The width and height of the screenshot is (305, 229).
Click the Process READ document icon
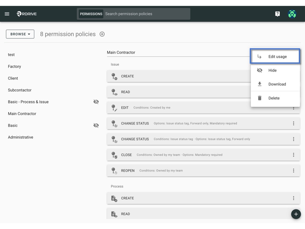(x=114, y=214)
